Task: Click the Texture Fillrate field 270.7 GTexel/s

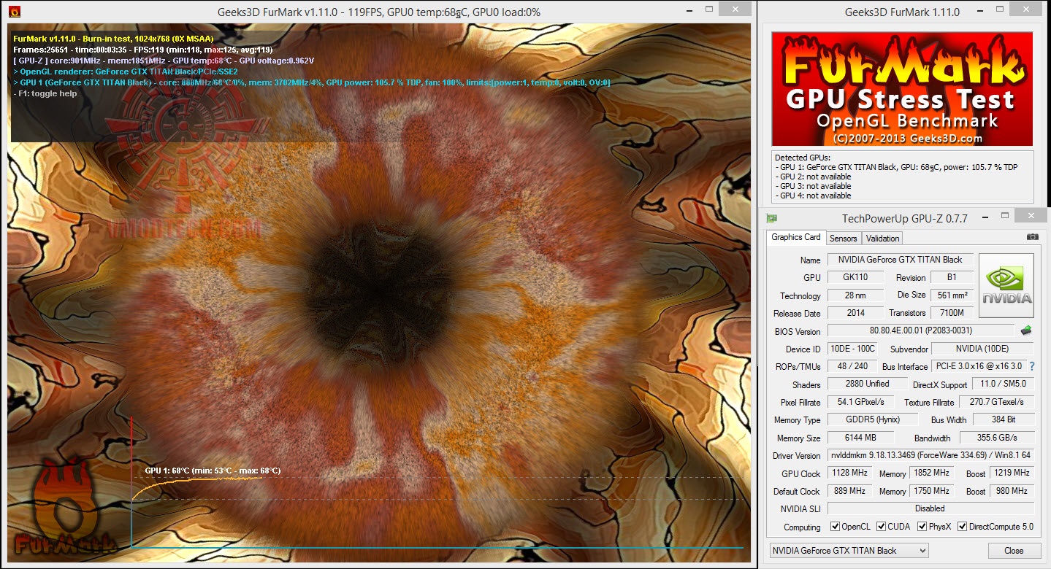Action: click(x=995, y=402)
